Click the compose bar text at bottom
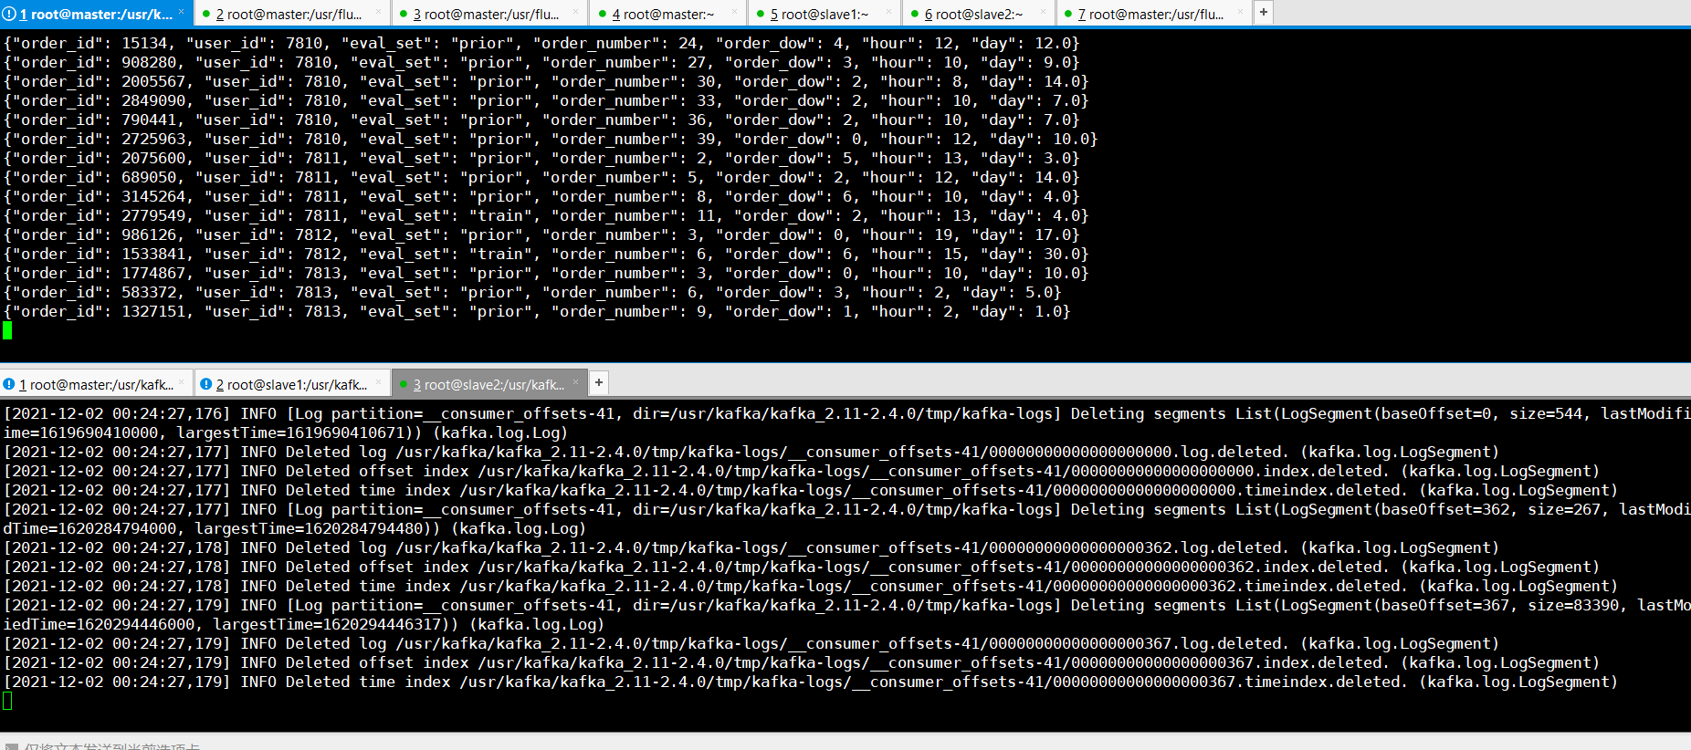The width and height of the screenshot is (1691, 750). click(111, 745)
